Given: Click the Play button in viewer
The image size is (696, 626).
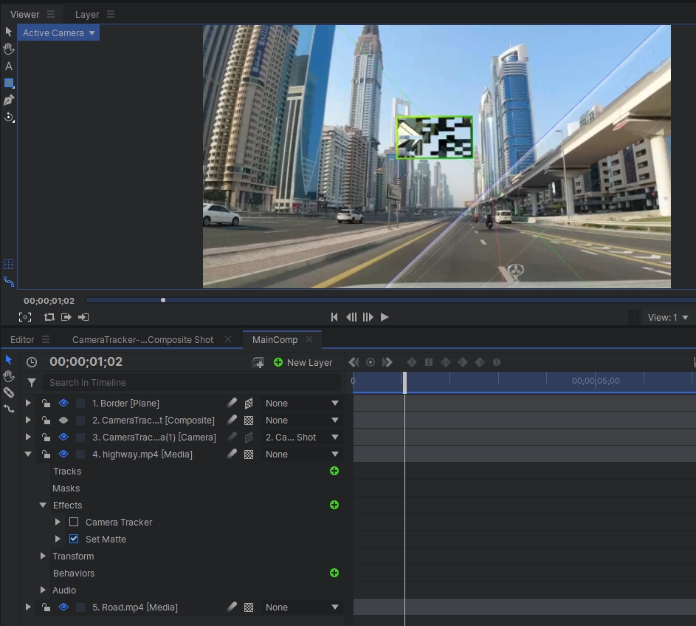Looking at the screenshot, I should point(384,317).
